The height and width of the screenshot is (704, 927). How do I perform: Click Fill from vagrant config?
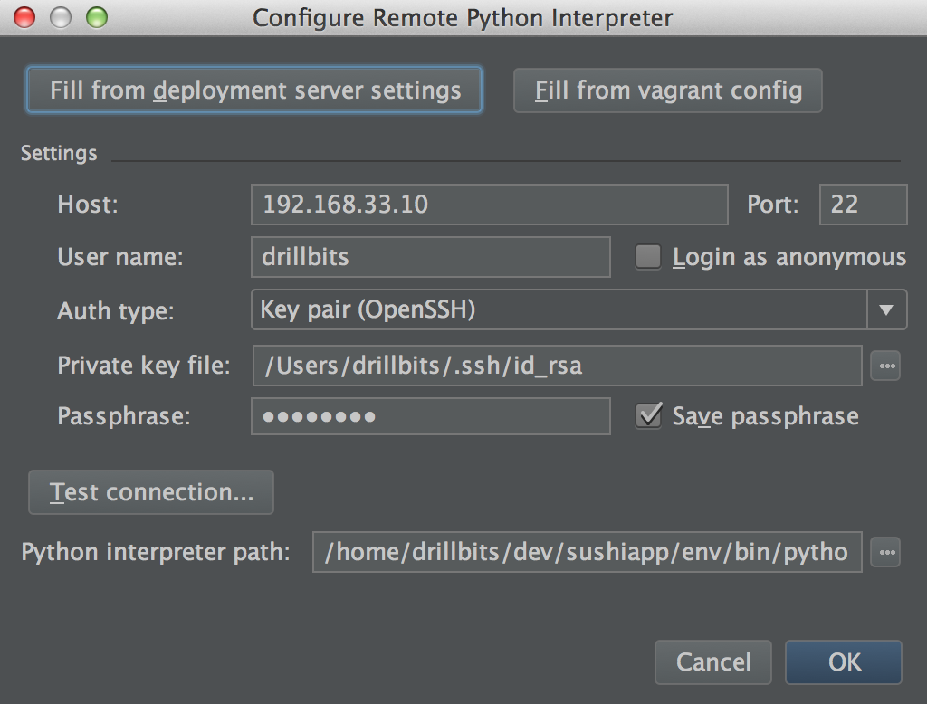pyautogui.click(x=667, y=90)
